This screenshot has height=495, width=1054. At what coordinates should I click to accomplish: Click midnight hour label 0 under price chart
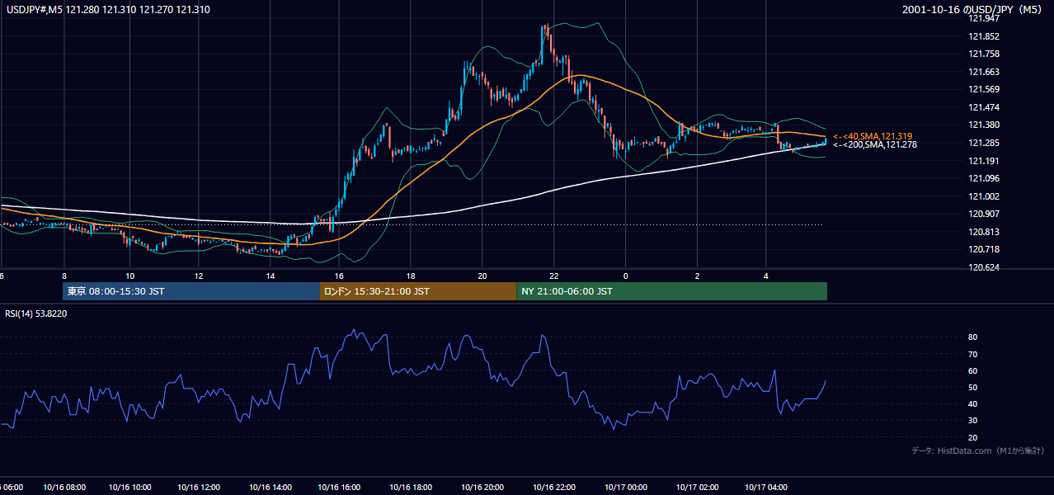point(626,276)
